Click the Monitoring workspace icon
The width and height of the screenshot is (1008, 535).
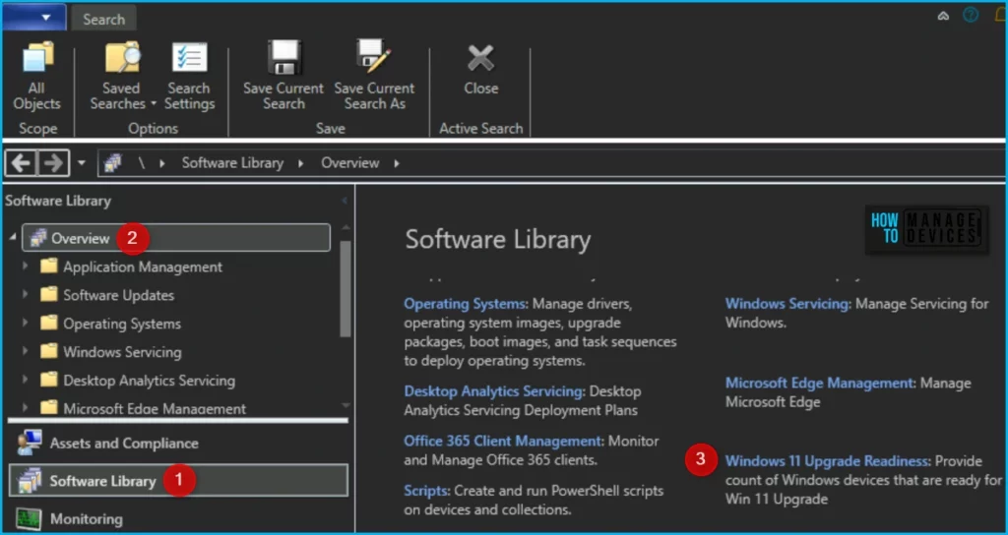pos(29,518)
